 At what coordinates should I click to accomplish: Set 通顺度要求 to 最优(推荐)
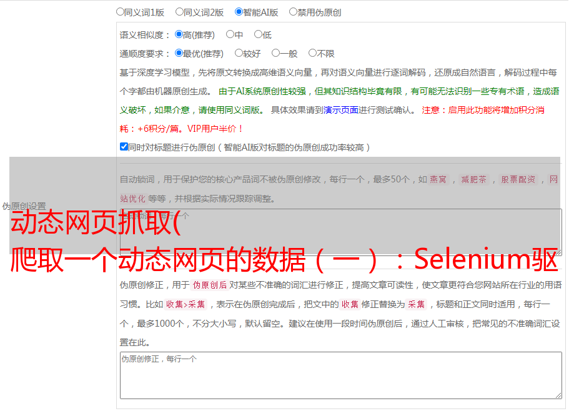[179, 53]
